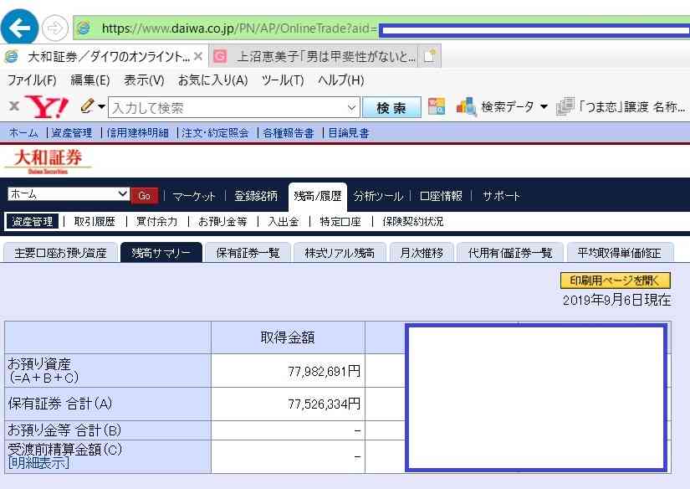Open the 注文·約定照会 favorites link

tap(215, 133)
